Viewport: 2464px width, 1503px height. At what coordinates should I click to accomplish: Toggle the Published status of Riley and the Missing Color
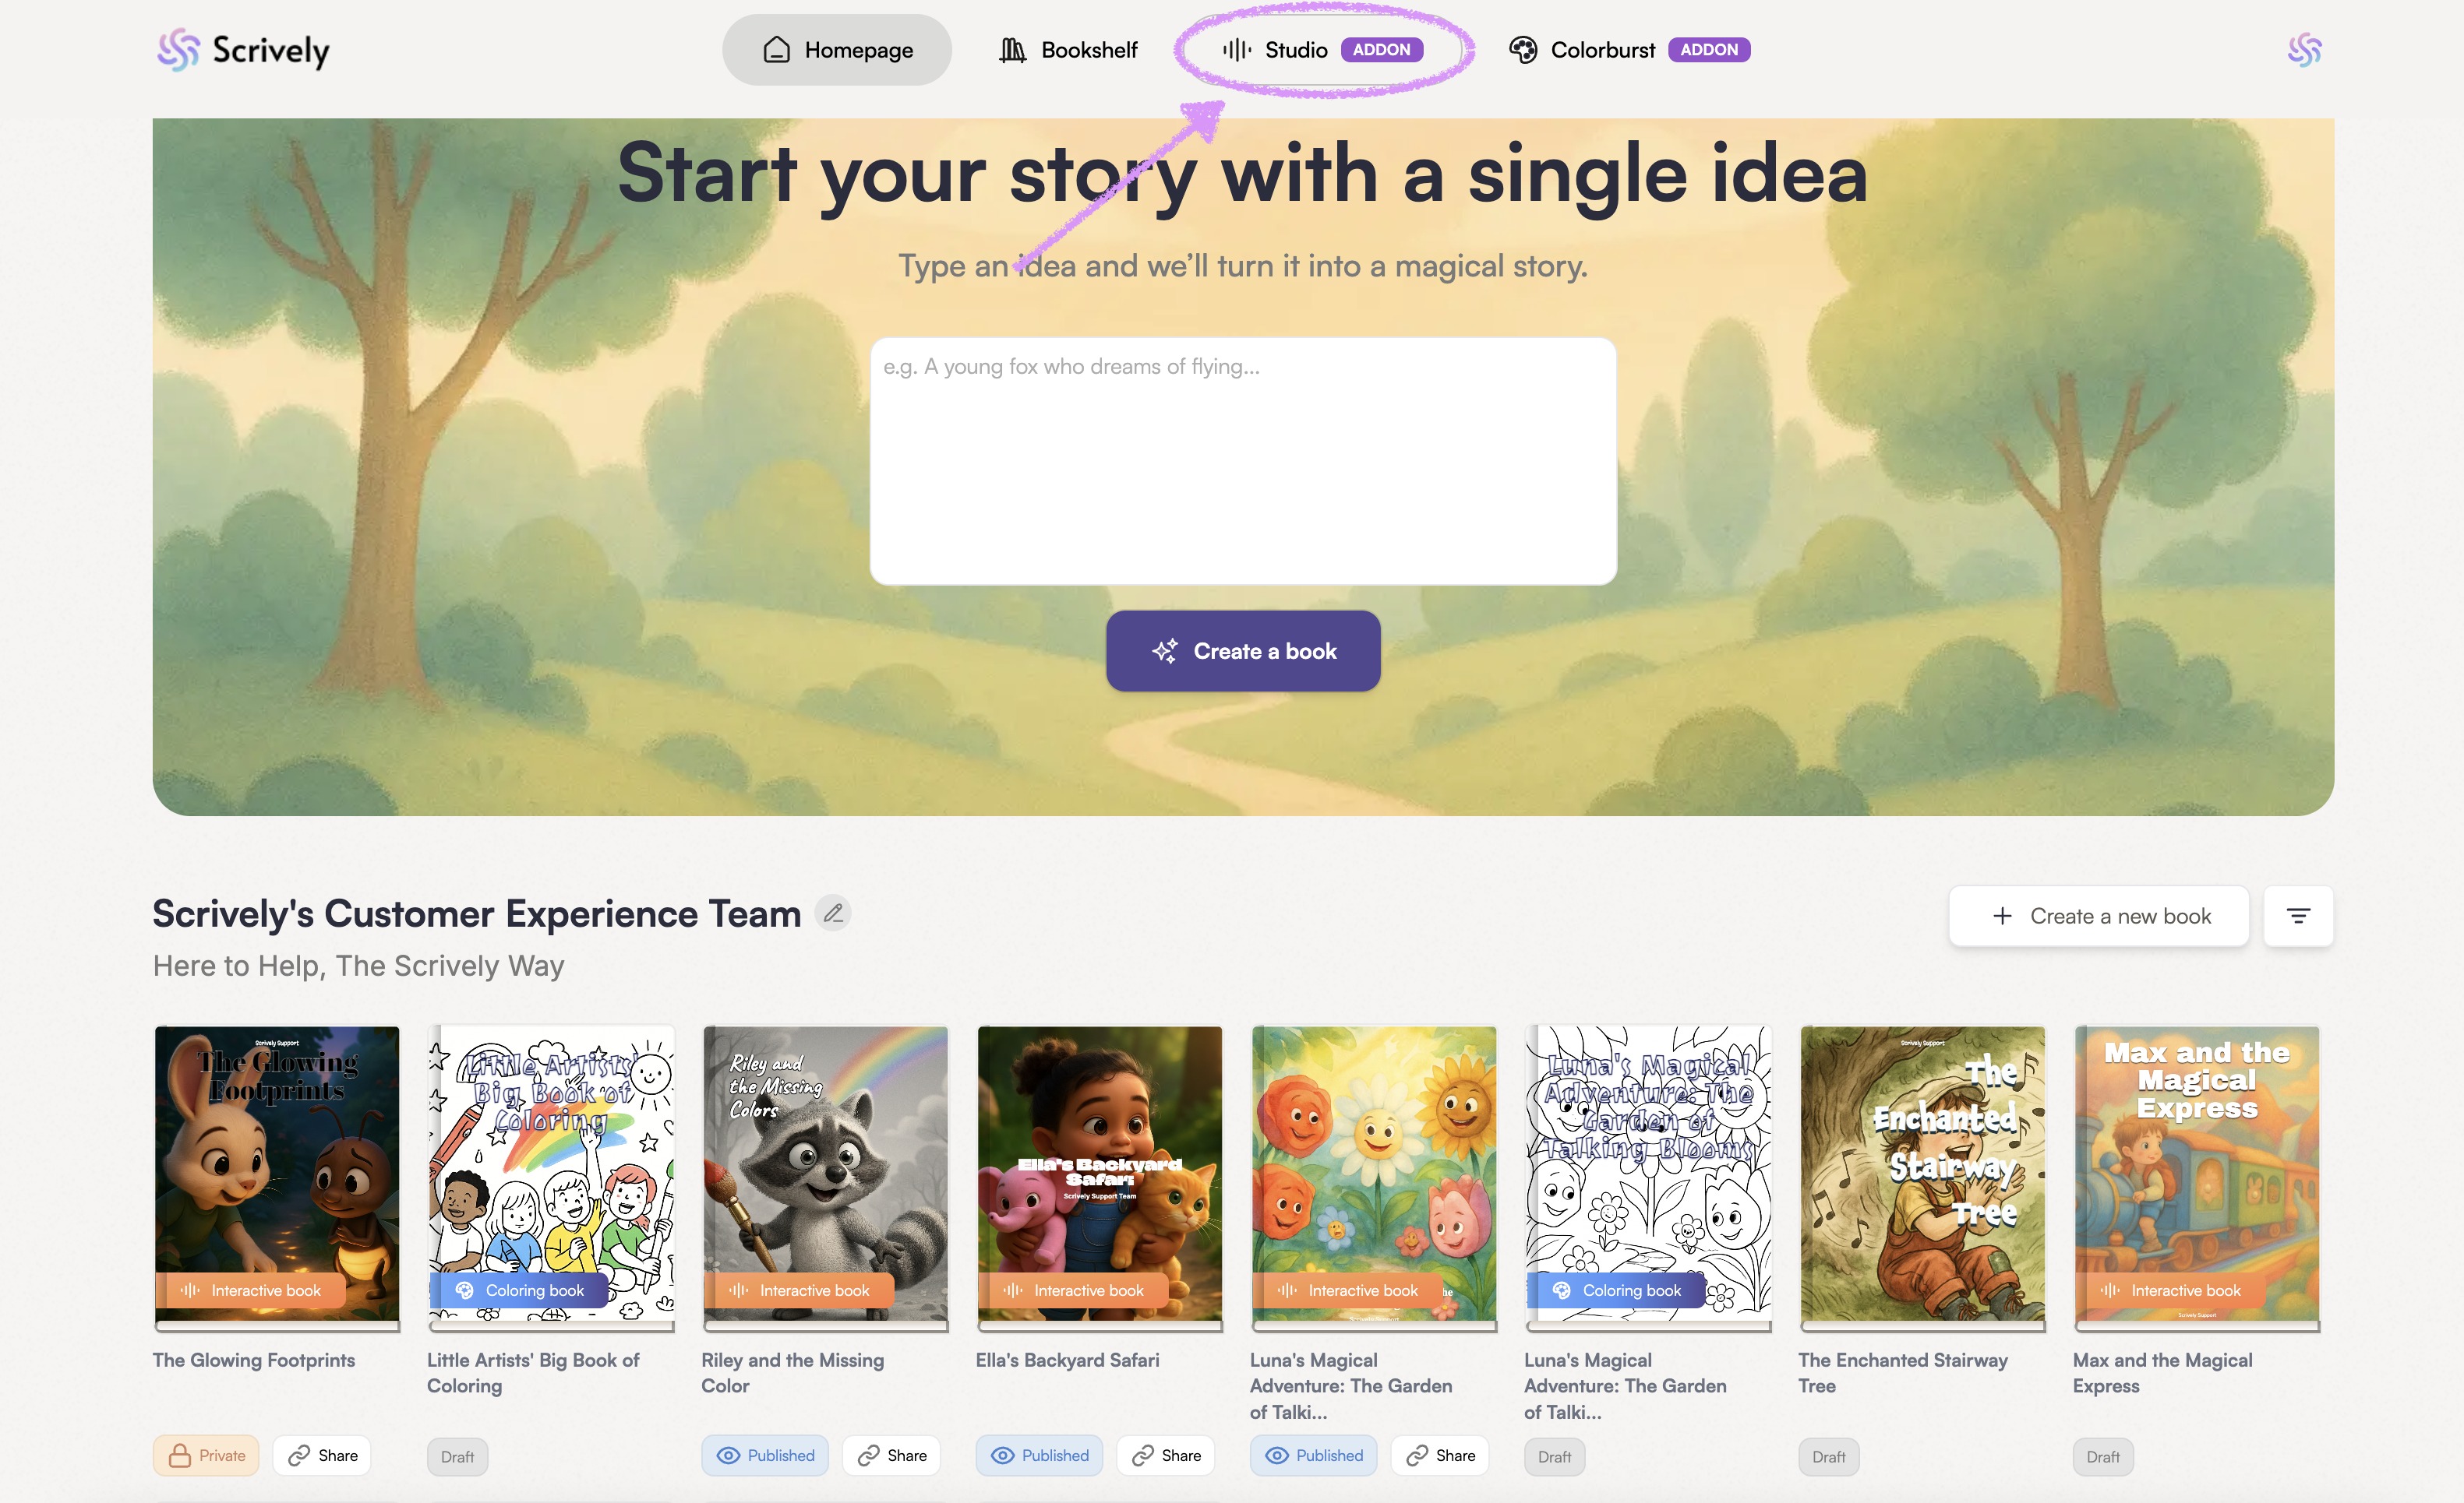coord(765,1455)
